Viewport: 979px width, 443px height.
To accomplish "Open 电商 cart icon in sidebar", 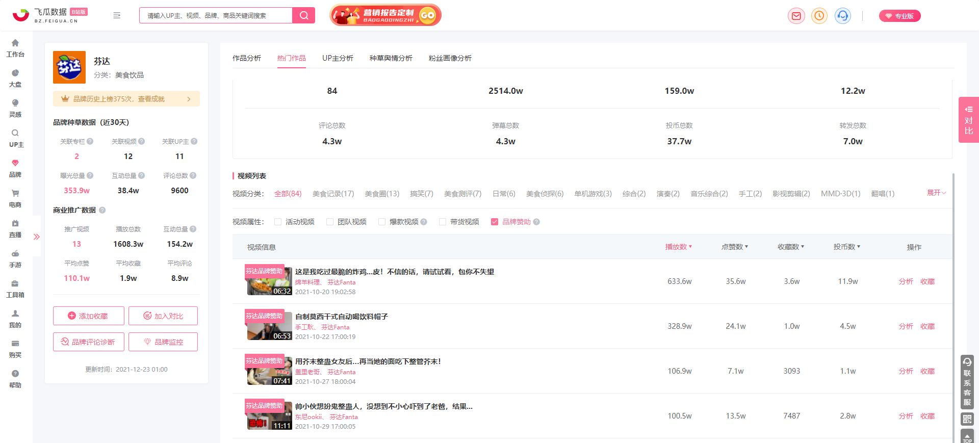I will coord(15,199).
